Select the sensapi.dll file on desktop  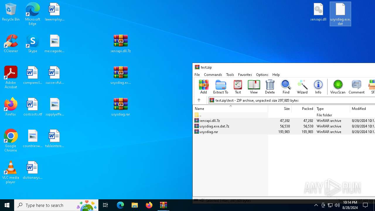[318, 12]
